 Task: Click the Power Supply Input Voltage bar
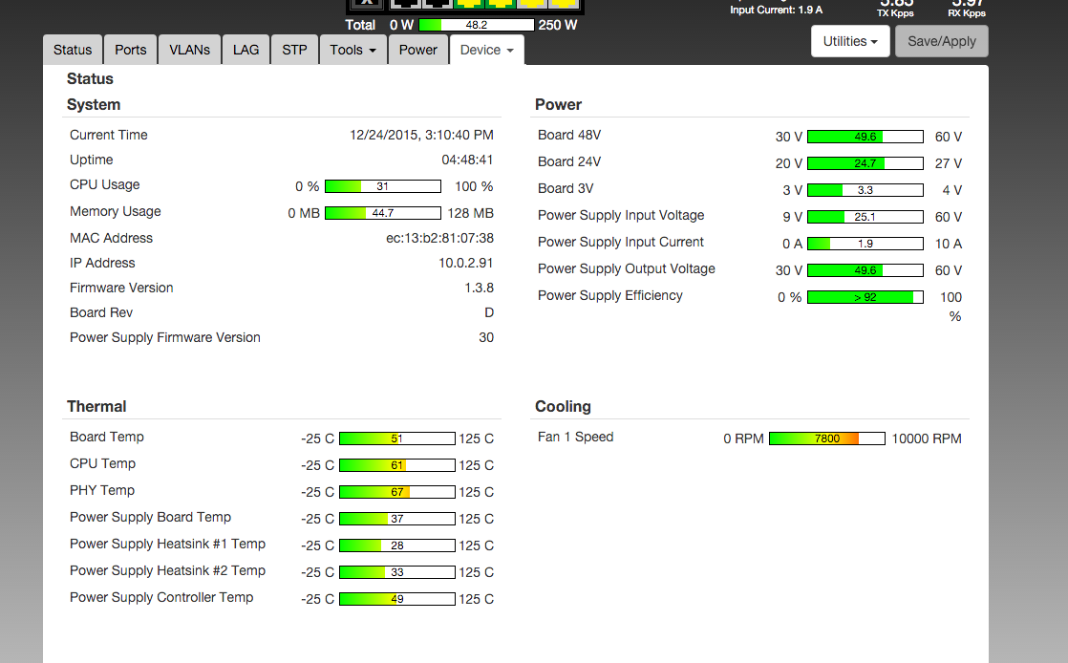coord(865,217)
